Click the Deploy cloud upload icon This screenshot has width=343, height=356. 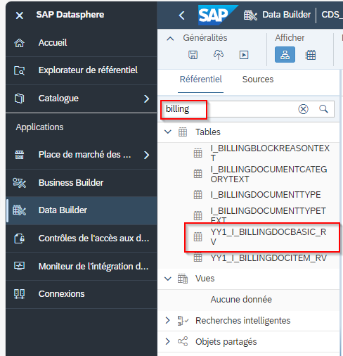pyautogui.click(x=219, y=55)
